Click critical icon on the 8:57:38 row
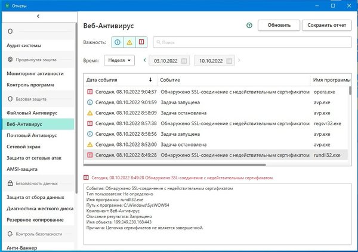 [x=90, y=123]
